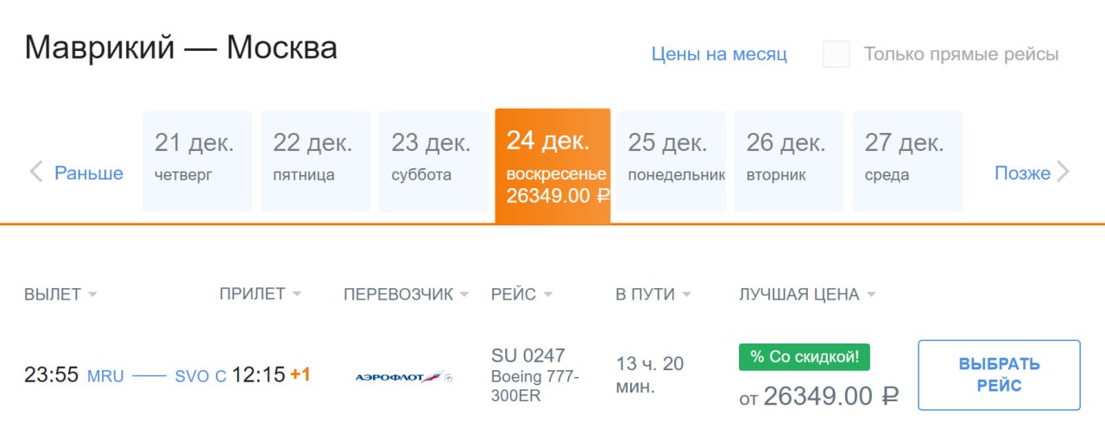Switch to the 25 Dec Monday tab
The image size is (1105, 441).
670,161
